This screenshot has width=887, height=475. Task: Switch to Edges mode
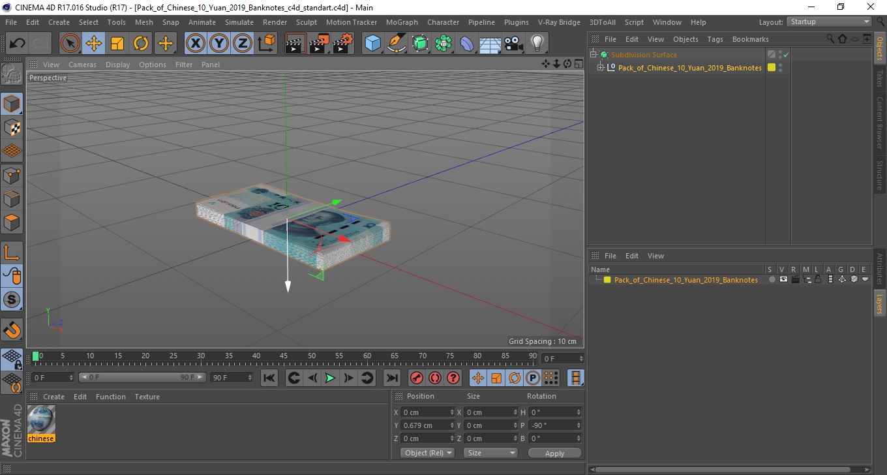tap(12, 198)
